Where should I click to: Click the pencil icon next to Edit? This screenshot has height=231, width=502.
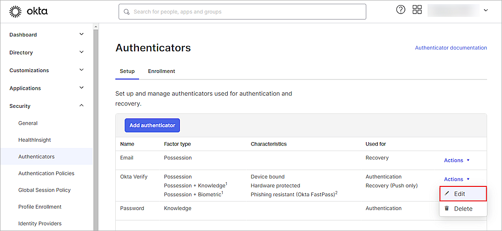pos(447,194)
